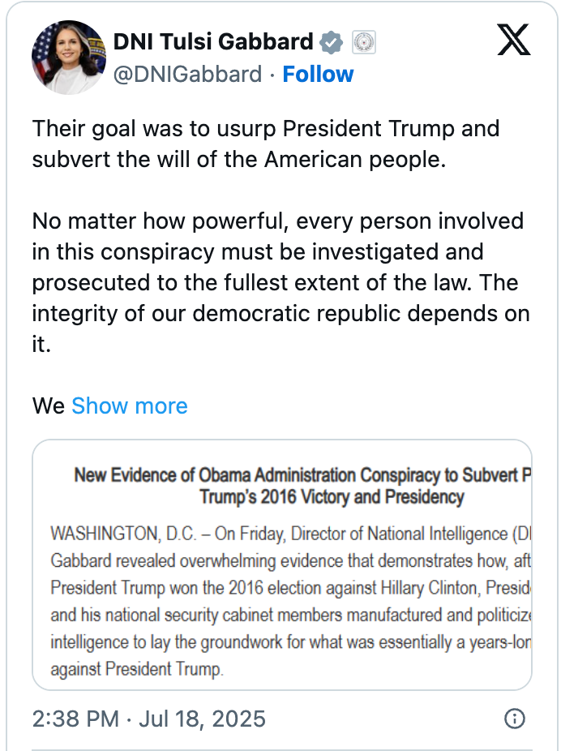
Task: Follow the DNIGabbard account
Action: coord(318,75)
